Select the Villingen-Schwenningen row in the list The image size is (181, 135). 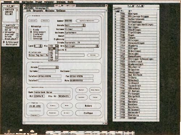tap(136, 59)
